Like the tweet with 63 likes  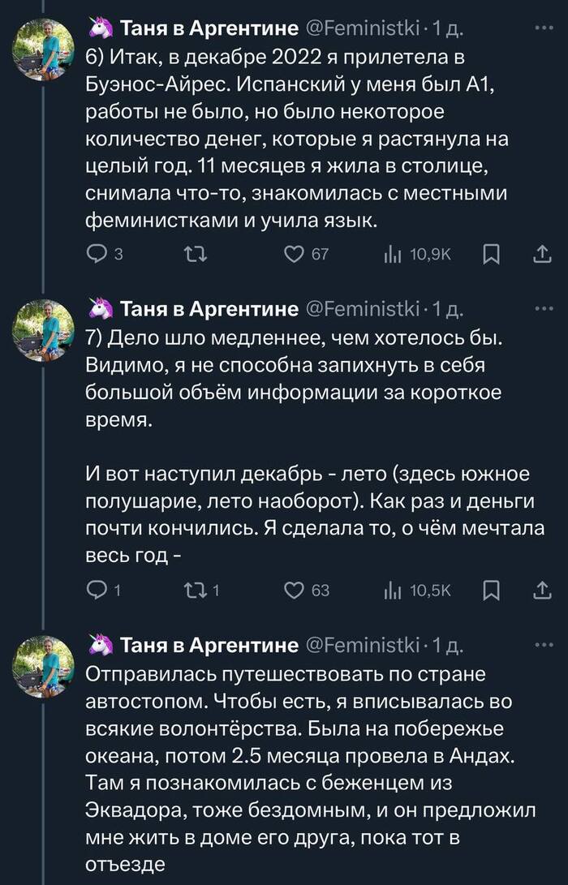coord(295,591)
